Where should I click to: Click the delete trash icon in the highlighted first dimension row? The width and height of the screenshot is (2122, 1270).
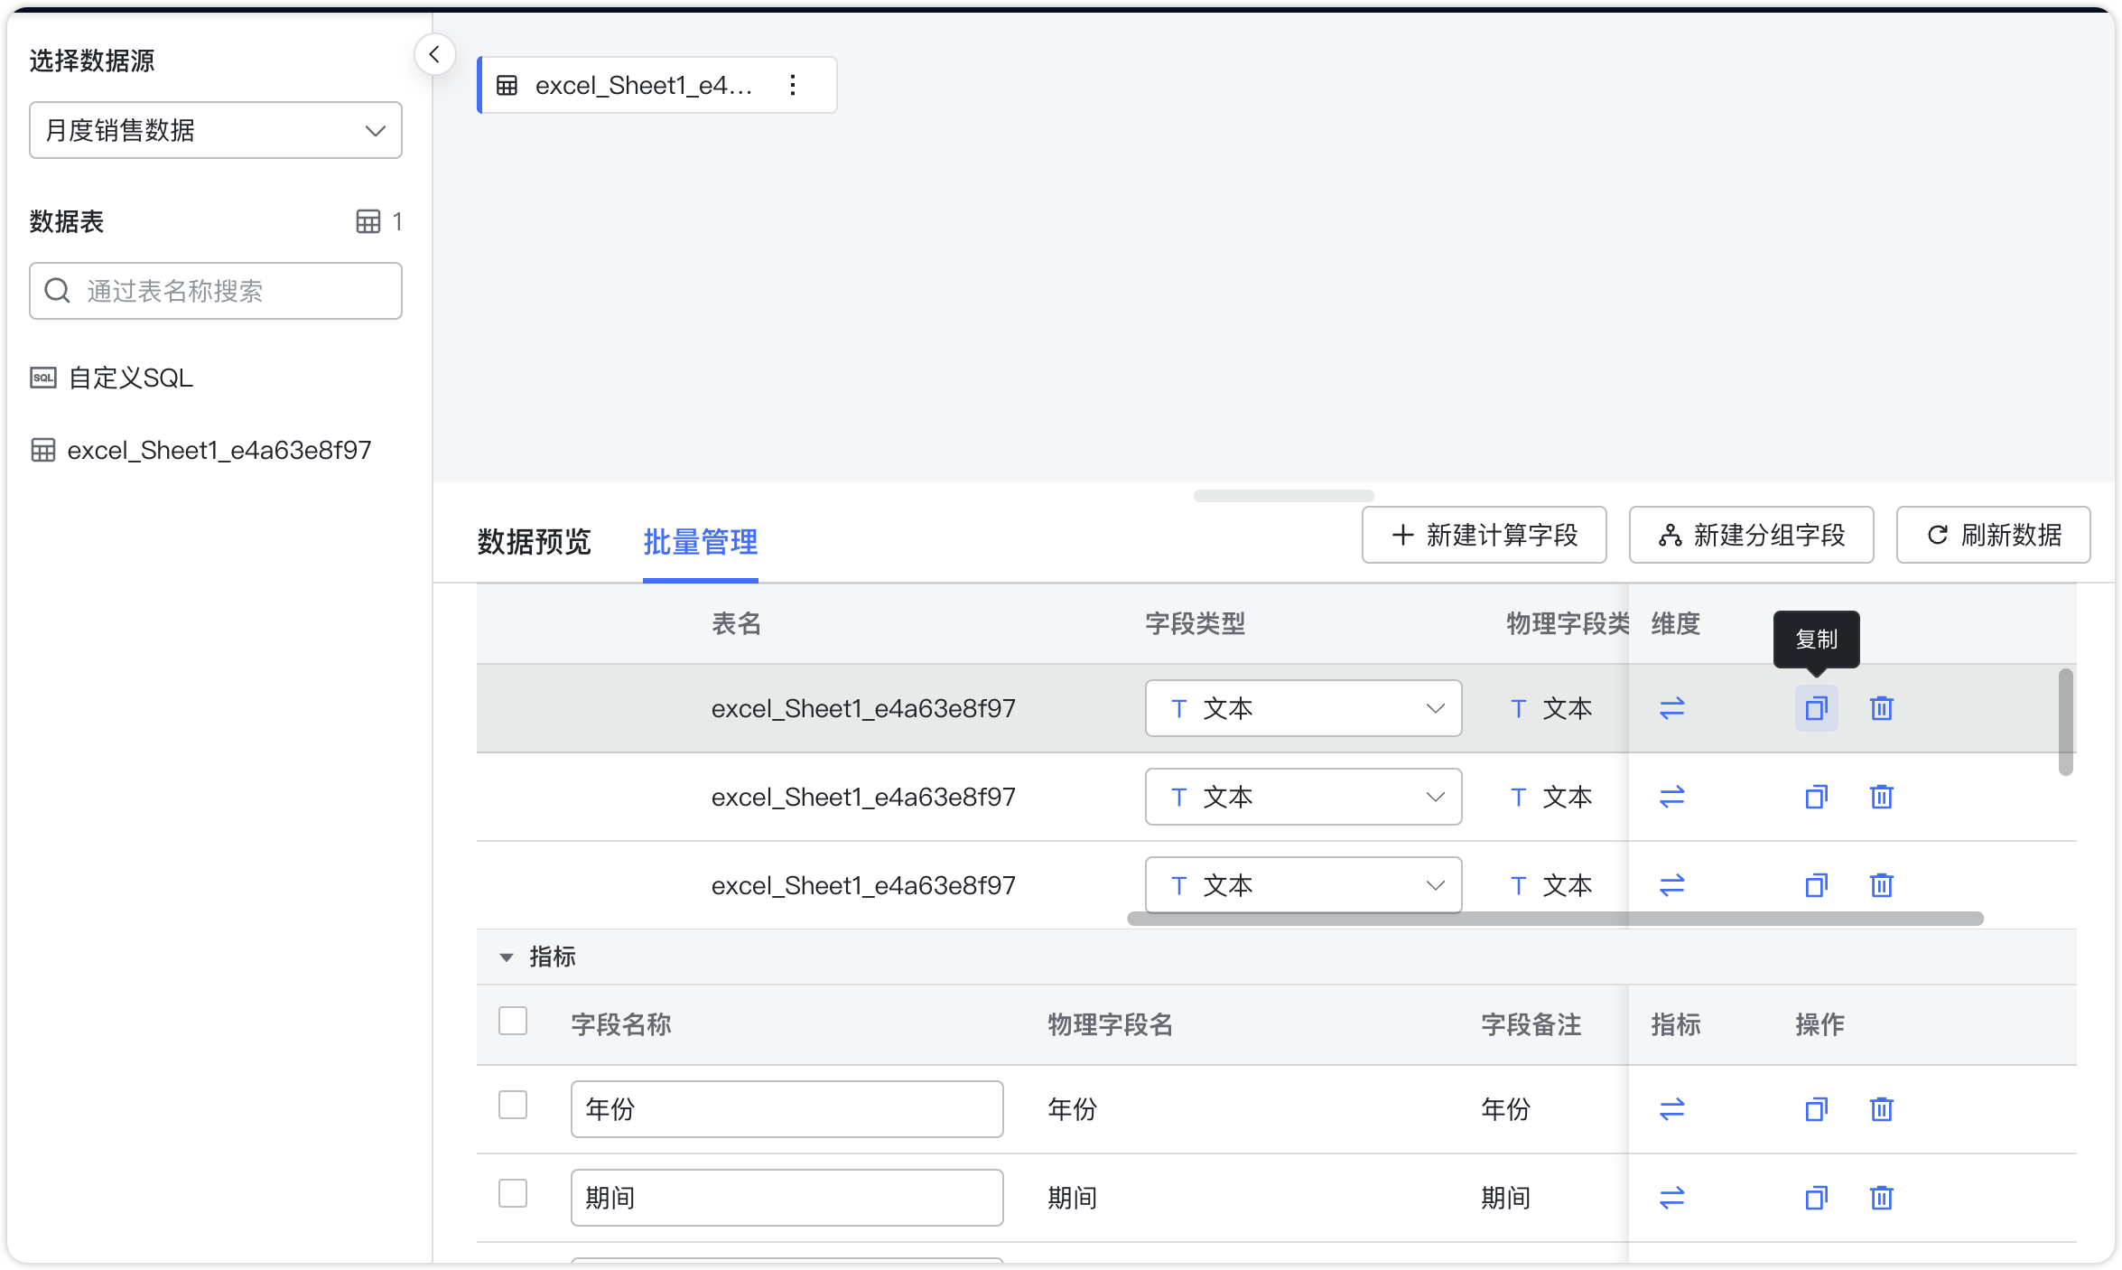(1882, 708)
